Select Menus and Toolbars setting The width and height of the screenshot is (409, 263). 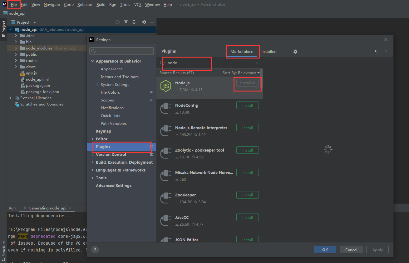tap(120, 77)
